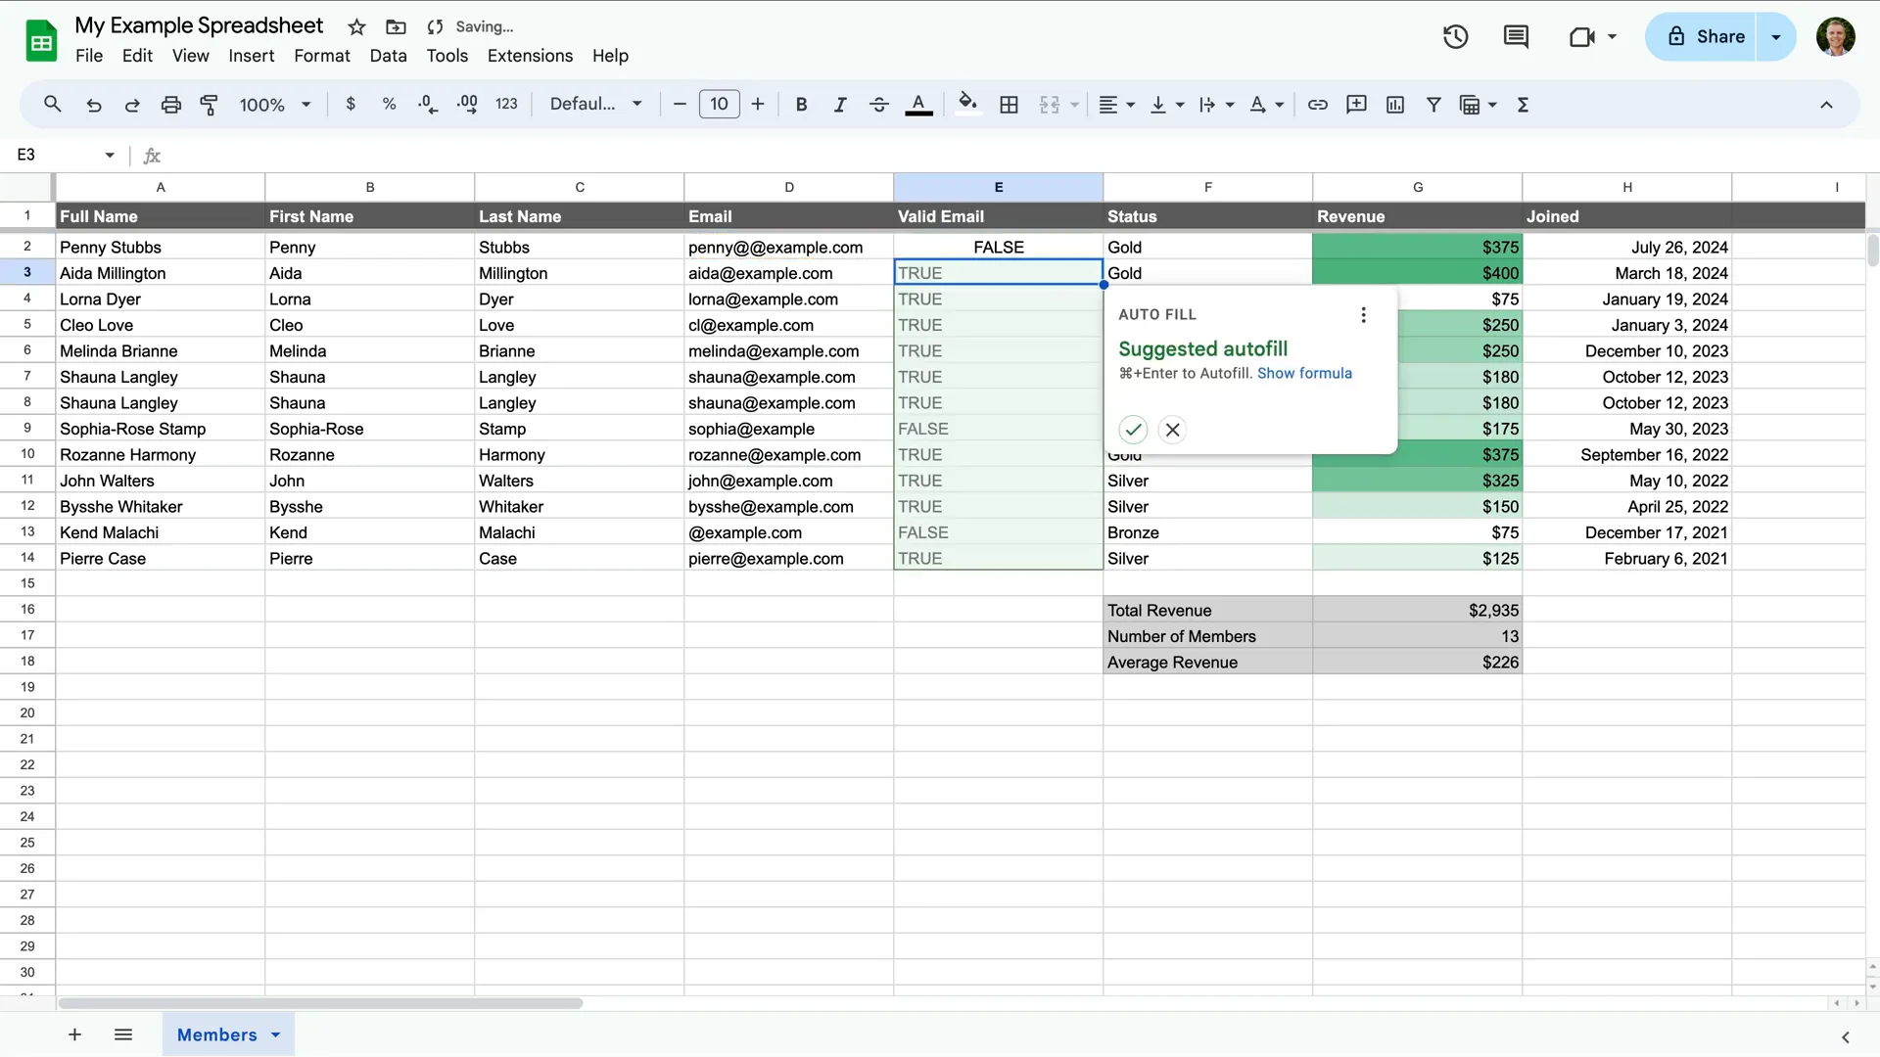Open the insert chart tool
Viewport: 1880px width, 1057px height.
point(1395,104)
